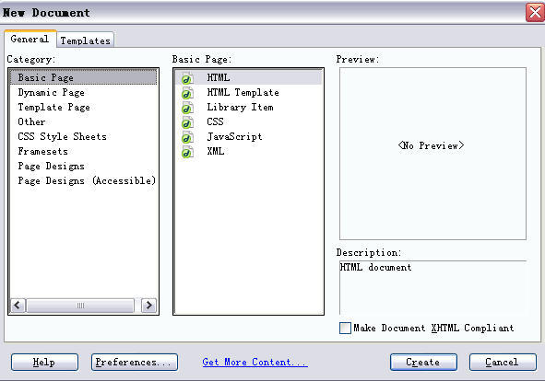The width and height of the screenshot is (545, 381).
Task: Select Page Designs (Accessible) category
Action: point(87,180)
